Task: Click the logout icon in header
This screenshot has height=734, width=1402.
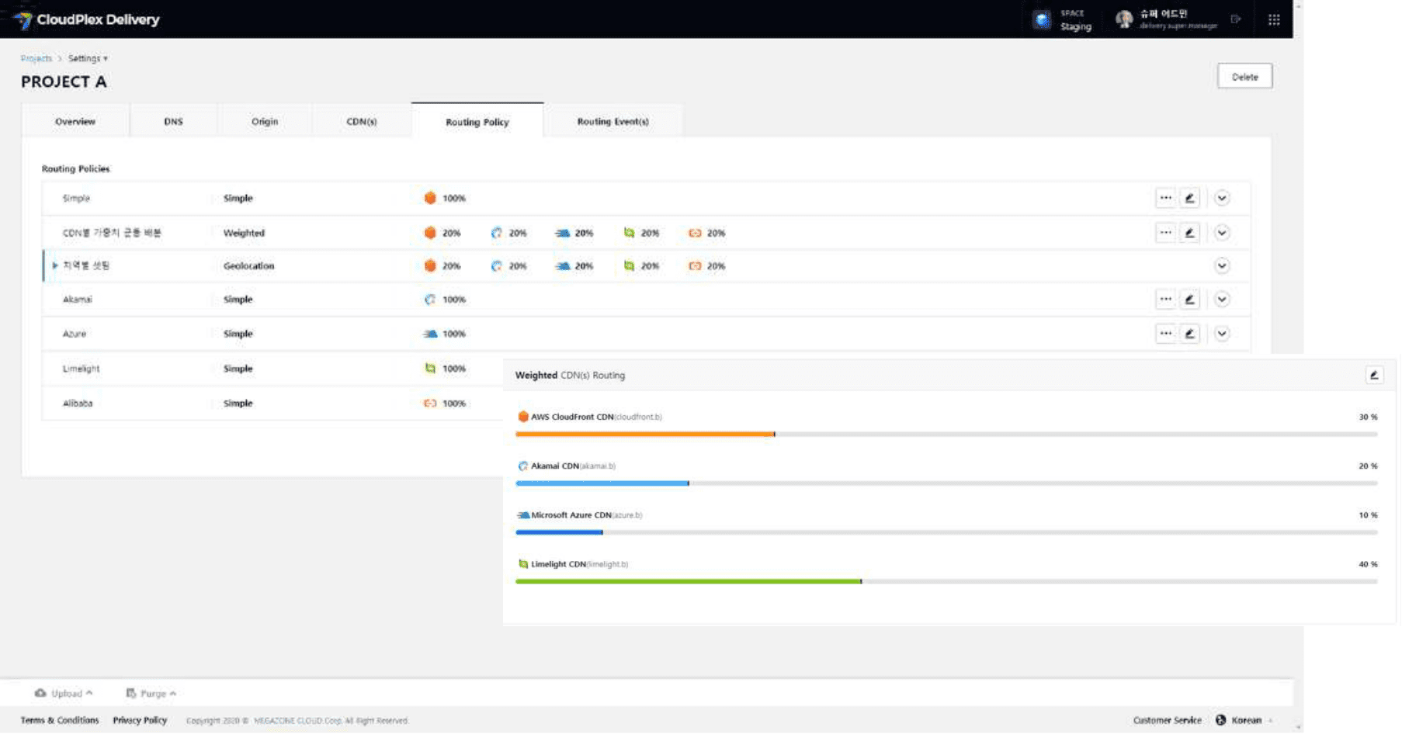Action: pos(1236,19)
